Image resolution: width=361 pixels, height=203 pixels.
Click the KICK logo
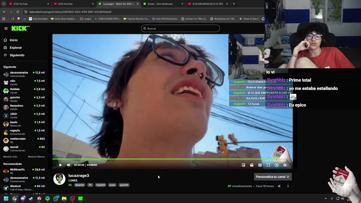(21, 28)
